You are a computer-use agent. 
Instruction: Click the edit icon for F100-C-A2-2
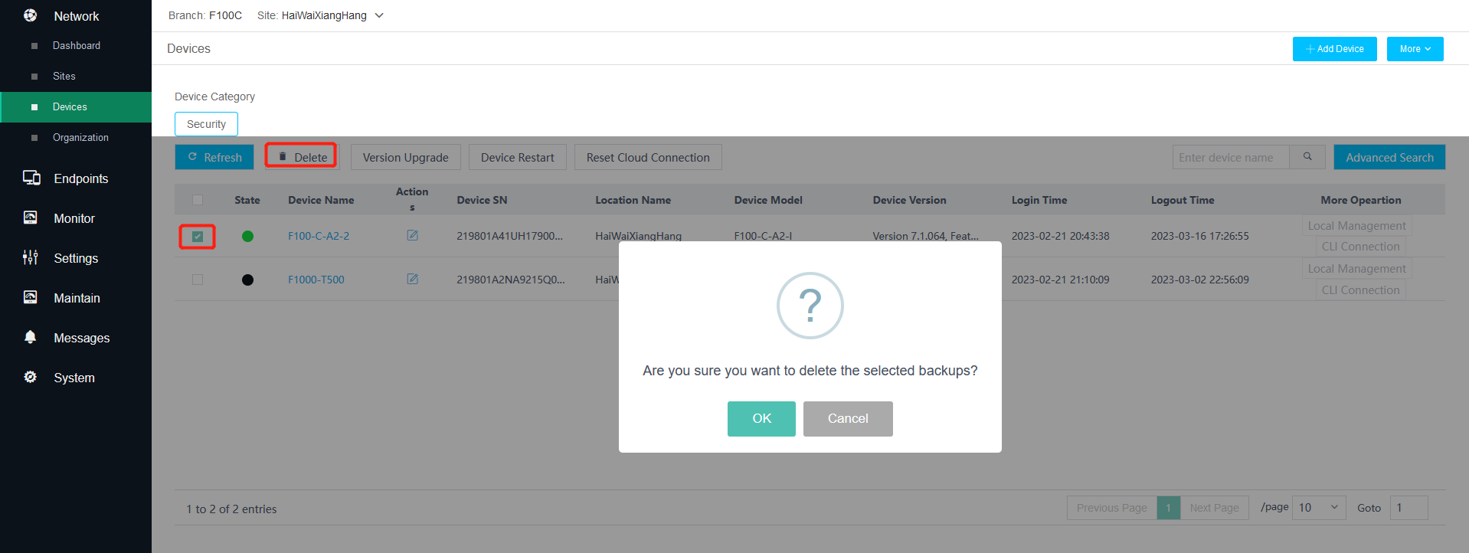(412, 235)
